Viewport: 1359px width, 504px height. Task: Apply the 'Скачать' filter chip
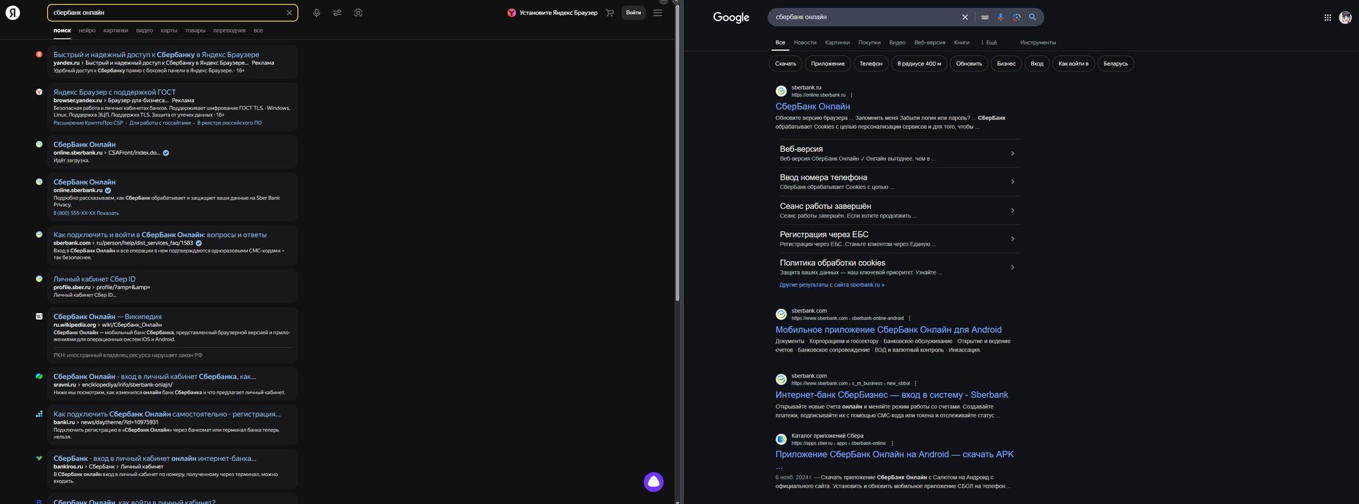pyautogui.click(x=786, y=64)
